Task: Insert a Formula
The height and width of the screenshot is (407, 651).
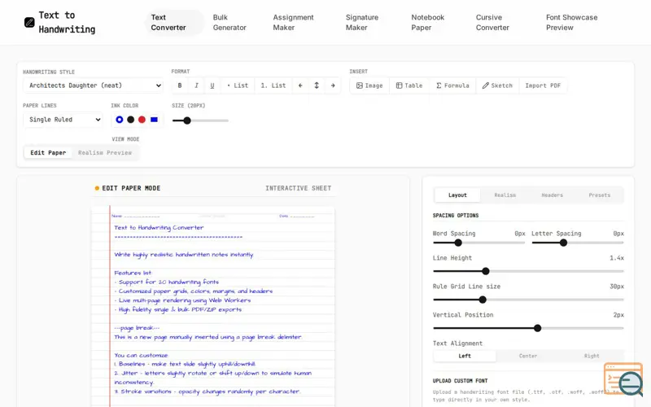Action: tap(452, 85)
